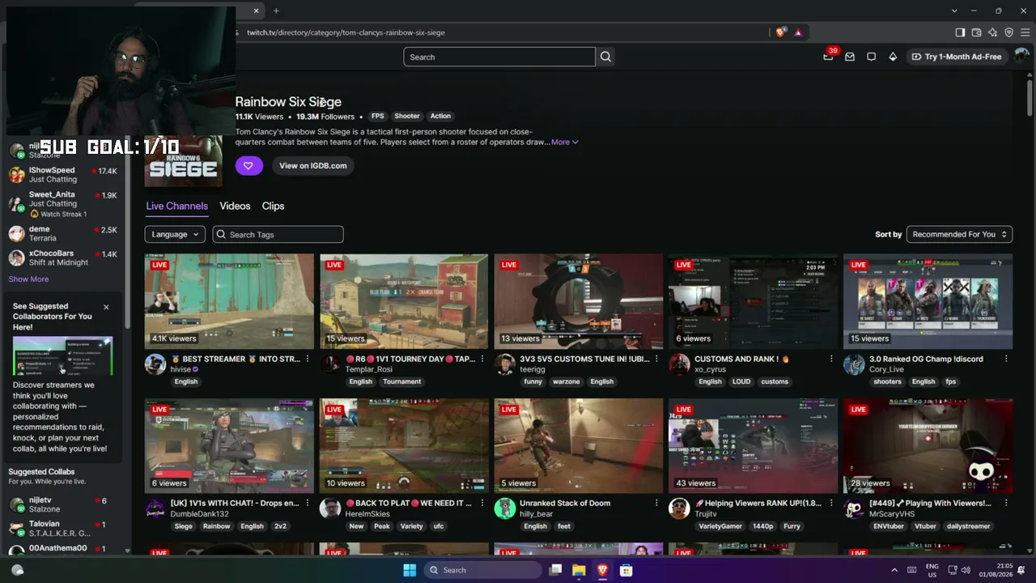
Task: Open Twitch notifications inbox with 39 badge
Action: [828, 57]
